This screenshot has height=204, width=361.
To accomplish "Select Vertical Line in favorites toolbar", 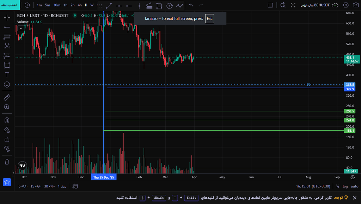I will pos(139,6).
